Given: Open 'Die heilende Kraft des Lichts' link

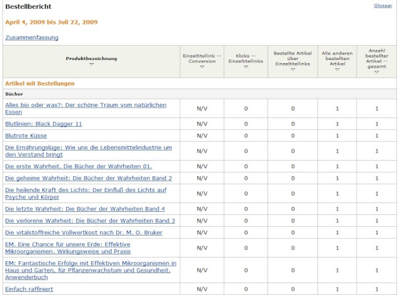Looking at the screenshot, I should [x=86, y=193].
